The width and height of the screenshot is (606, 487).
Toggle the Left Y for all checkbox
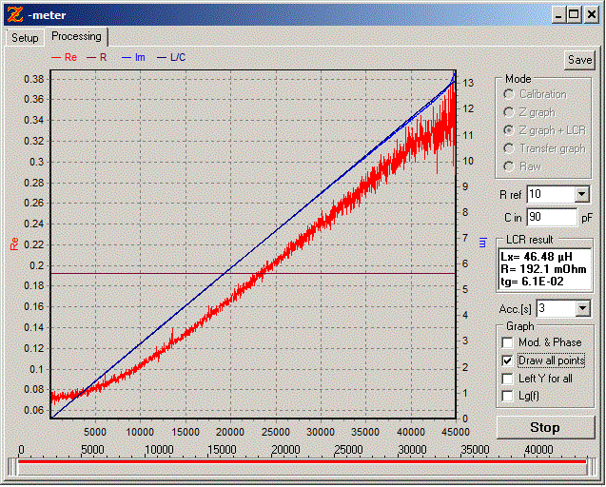click(507, 379)
